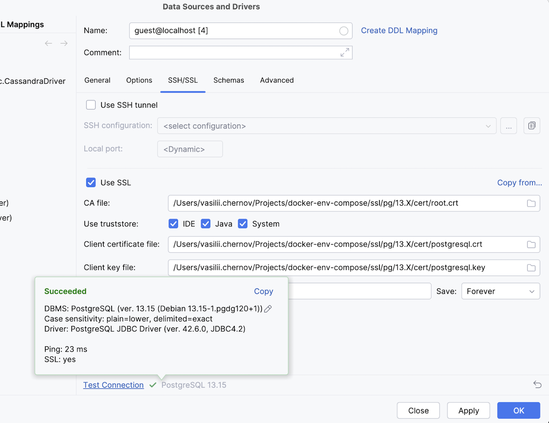Screen dimensions: 549x423
Task: Click the pencil edit icon next to DBMS version
Action: (268, 309)
